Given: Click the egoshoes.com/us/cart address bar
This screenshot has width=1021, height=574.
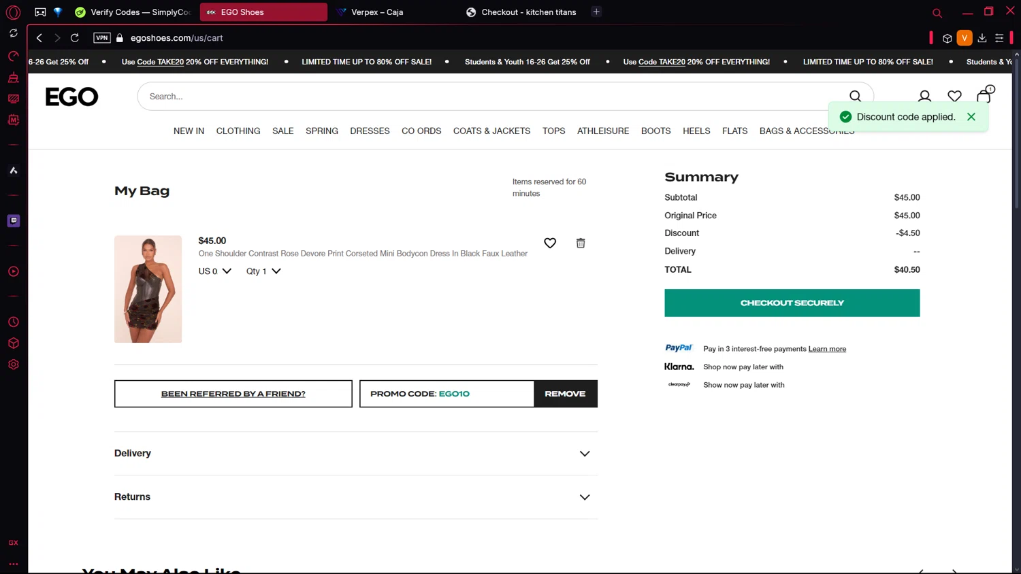Looking at the screenshot, I should click(x=177, y=38).
